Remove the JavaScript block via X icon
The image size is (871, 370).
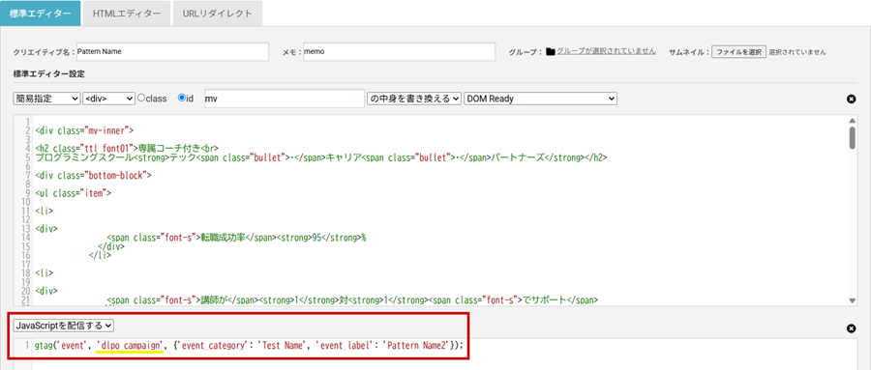(x=851, y=328)
